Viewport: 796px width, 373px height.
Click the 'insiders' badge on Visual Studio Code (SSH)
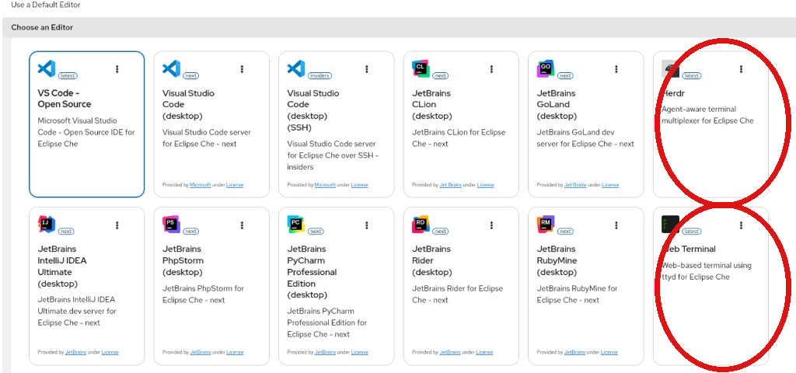point(319,75)
